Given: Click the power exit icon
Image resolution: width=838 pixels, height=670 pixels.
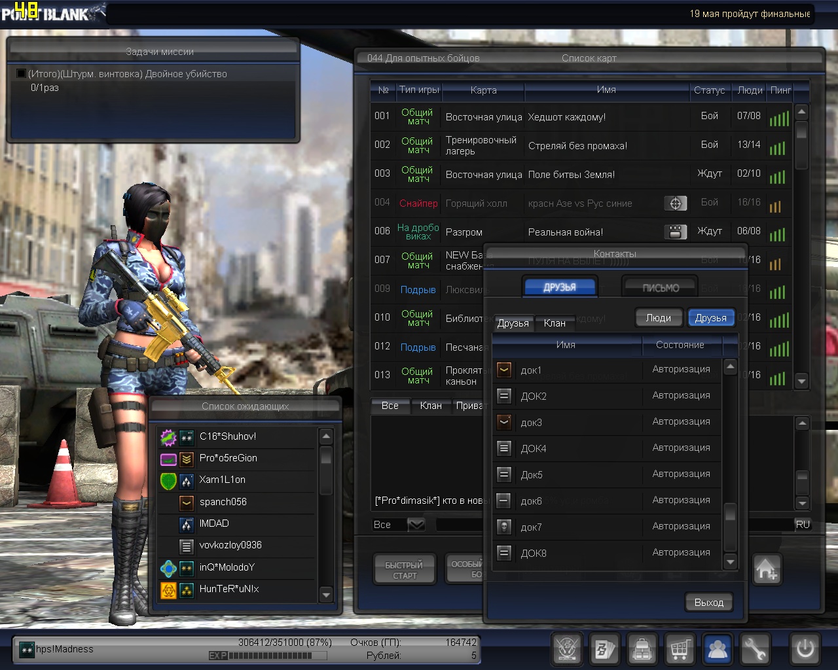Looking at the screenshot, I should coord(805,649).
